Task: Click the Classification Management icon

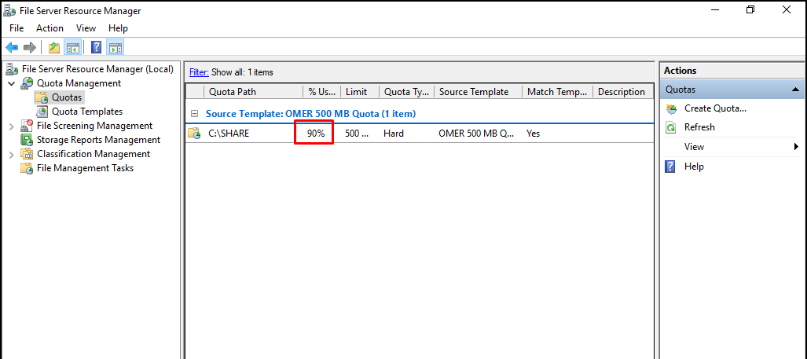Action: click(27, 154)
